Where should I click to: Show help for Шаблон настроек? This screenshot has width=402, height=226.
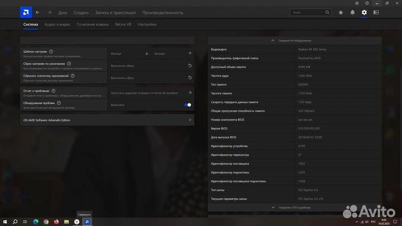point(51,51)
